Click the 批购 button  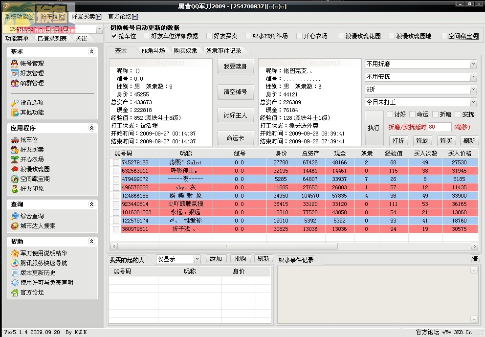click(x=241, y=259)
